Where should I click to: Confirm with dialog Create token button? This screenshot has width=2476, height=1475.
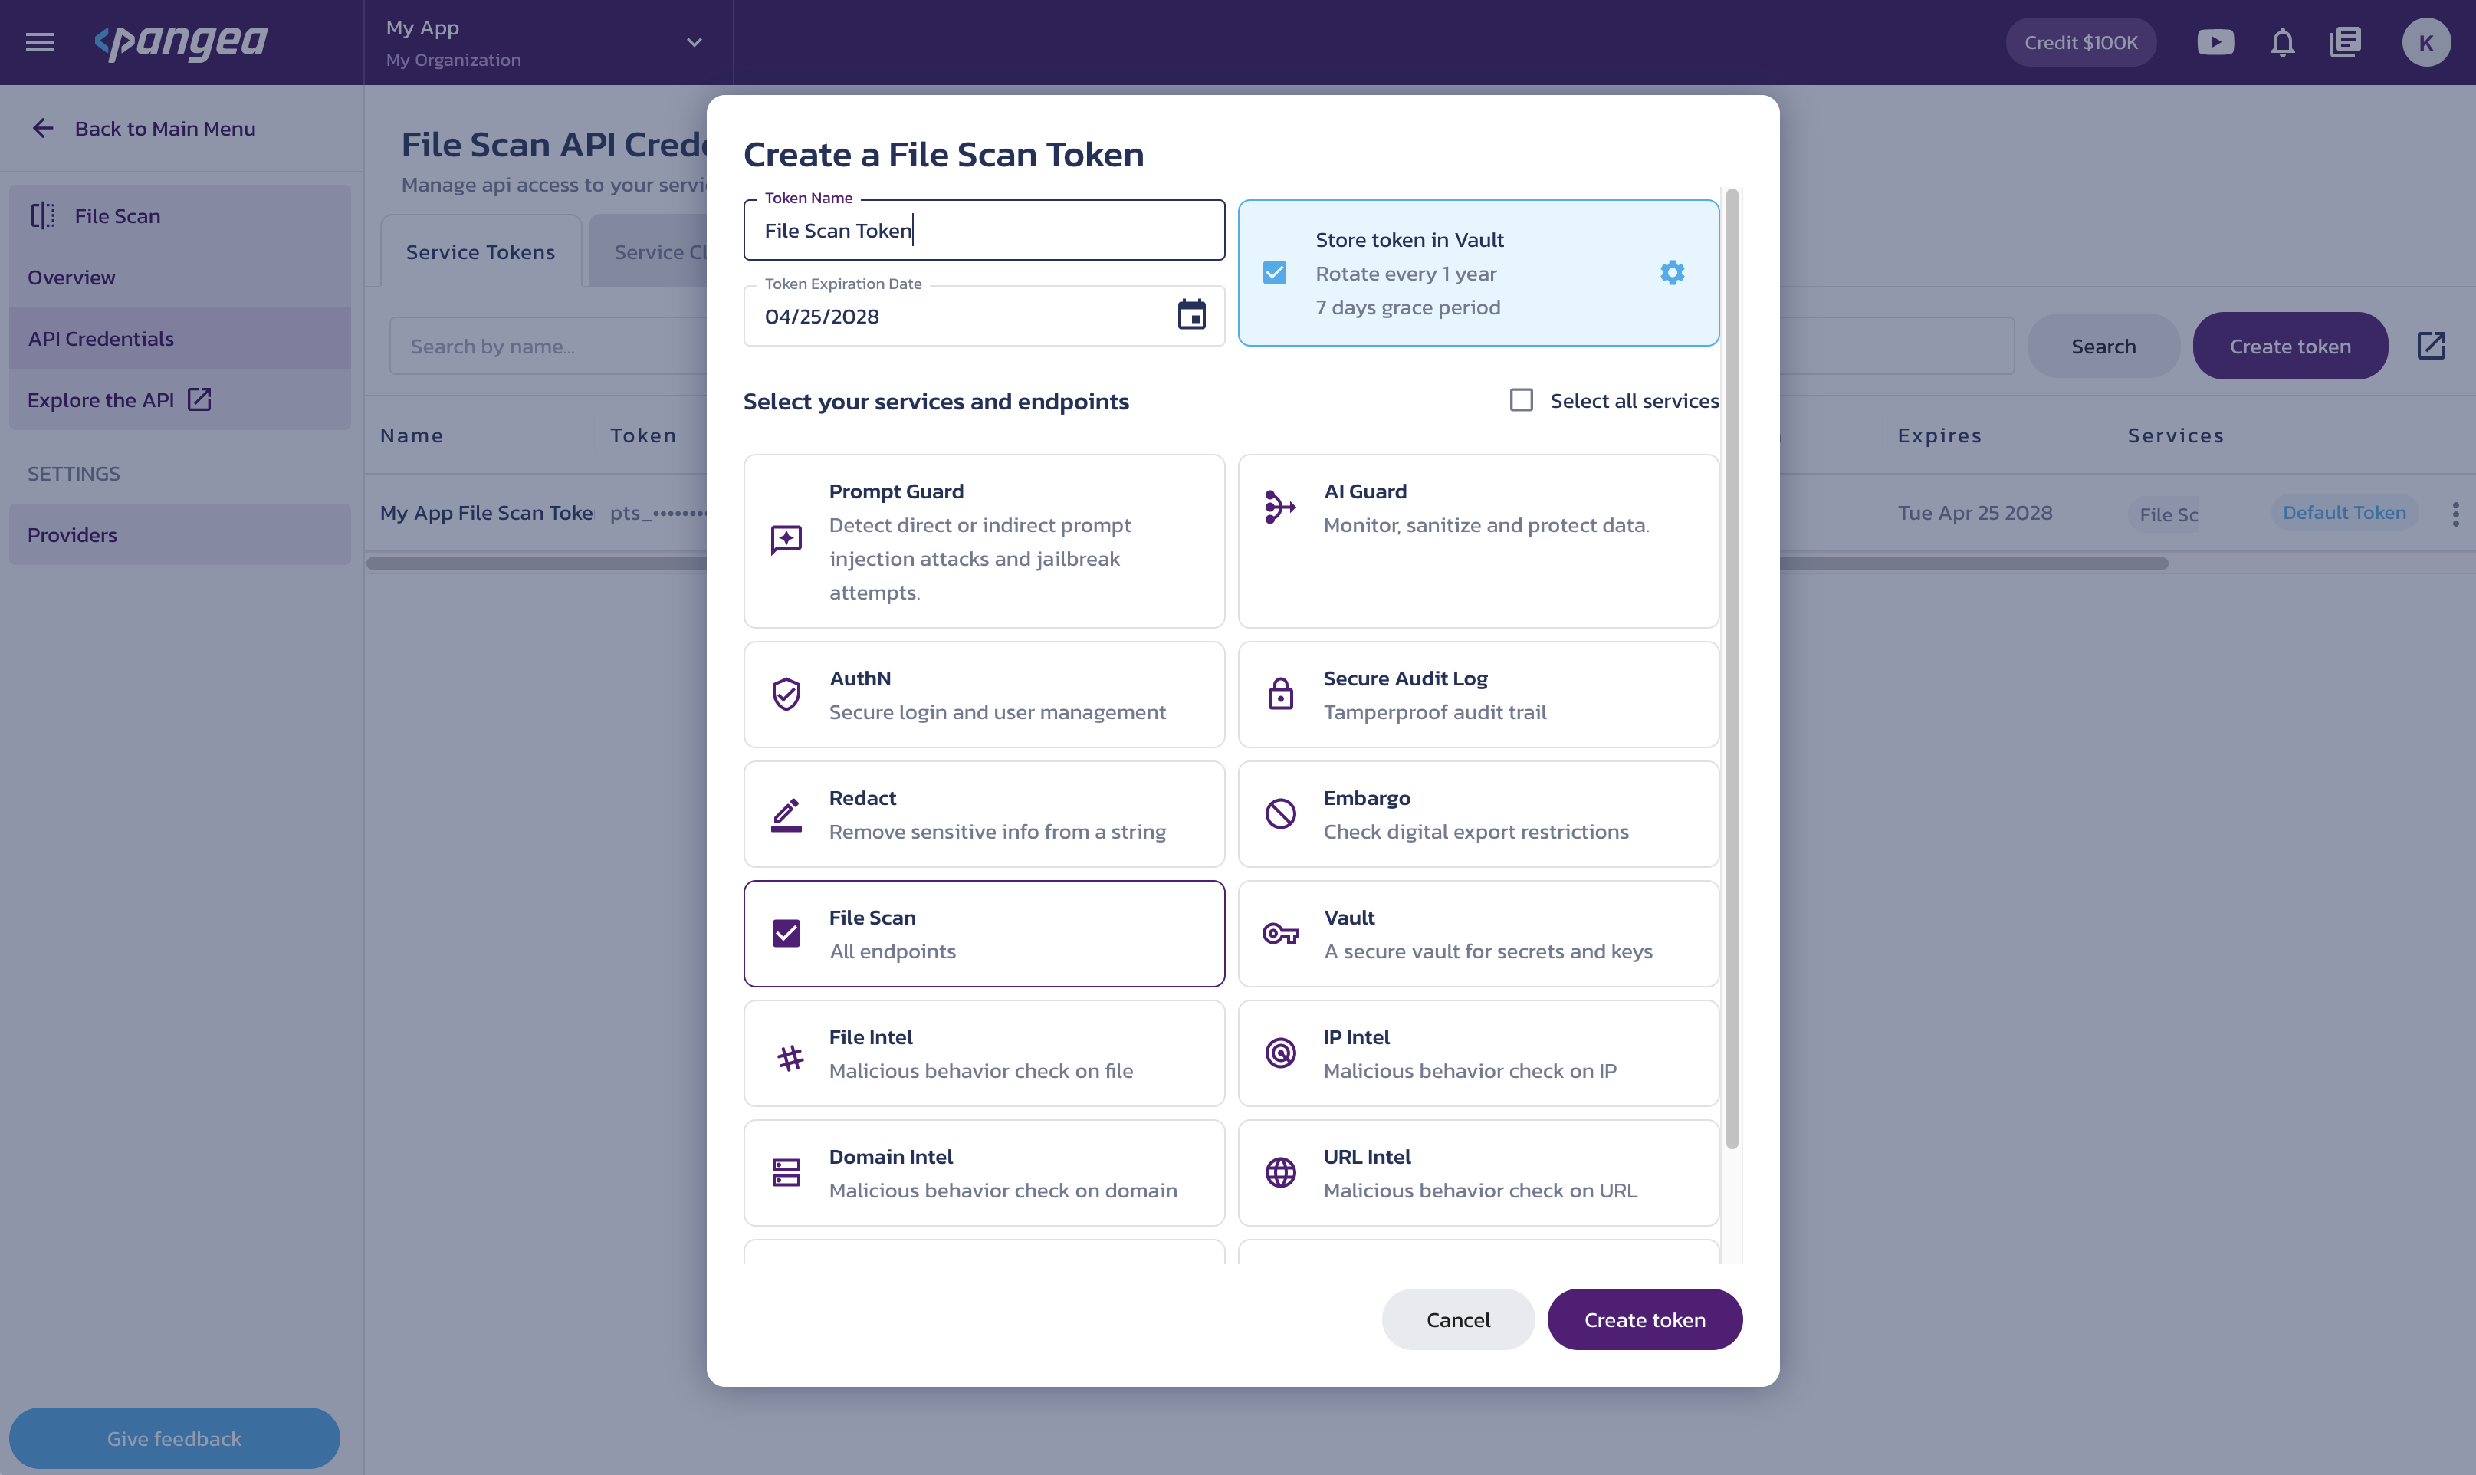coord(1644,1319)
